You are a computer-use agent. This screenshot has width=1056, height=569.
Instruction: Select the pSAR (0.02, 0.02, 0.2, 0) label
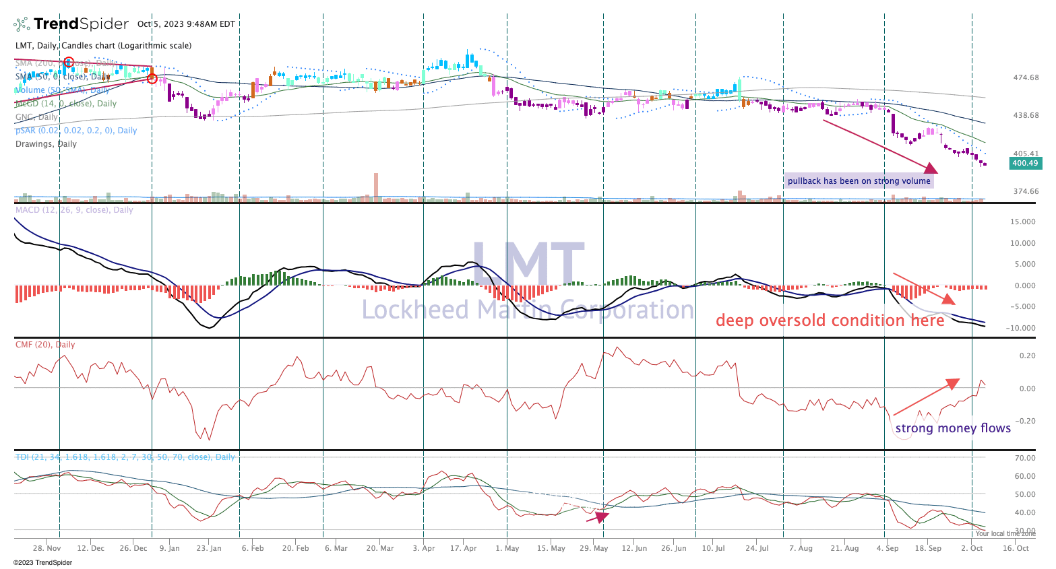point(76,131)
